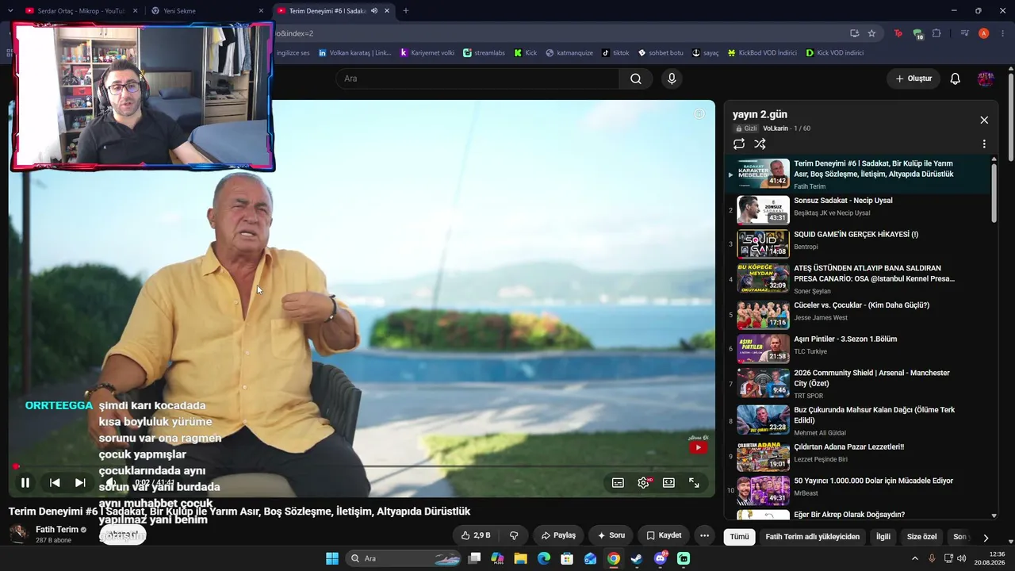
Task: Open 'SQUID GAME'İN GERÇEK HİKAYESİ' video title
Action: pos(856,235)
